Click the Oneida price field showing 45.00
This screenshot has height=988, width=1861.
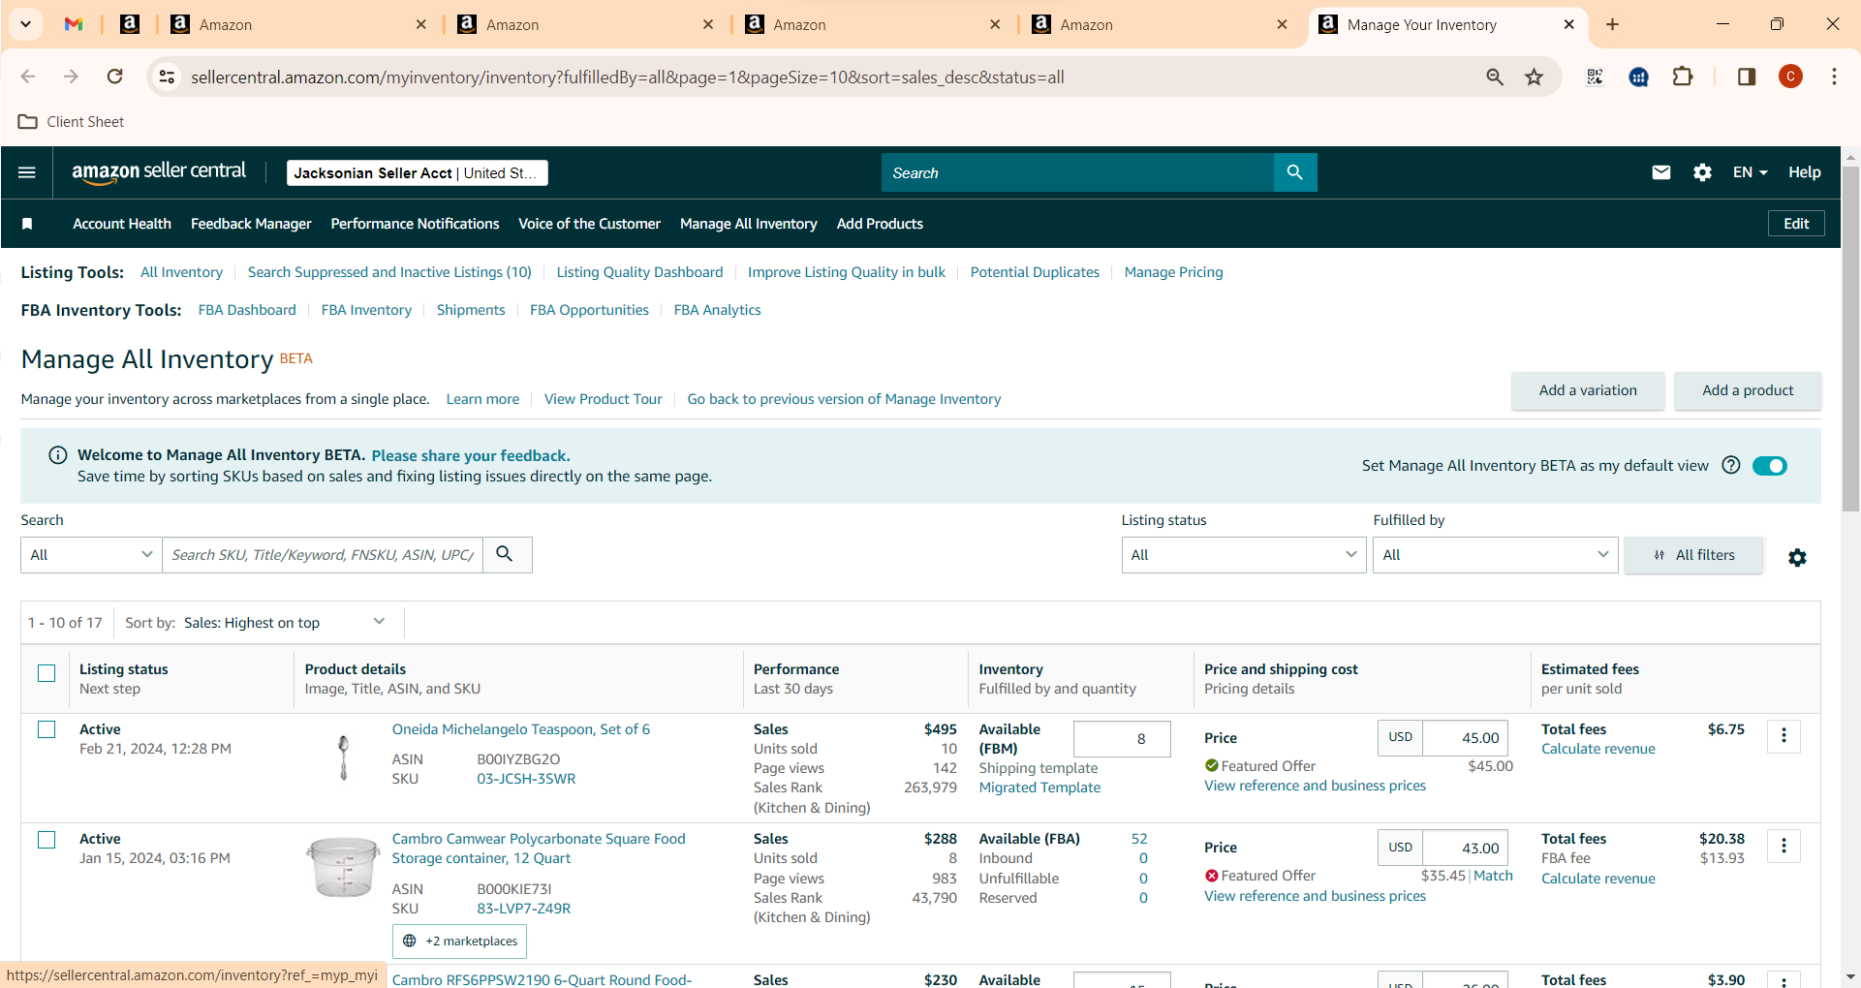[x=1465, y=738]
